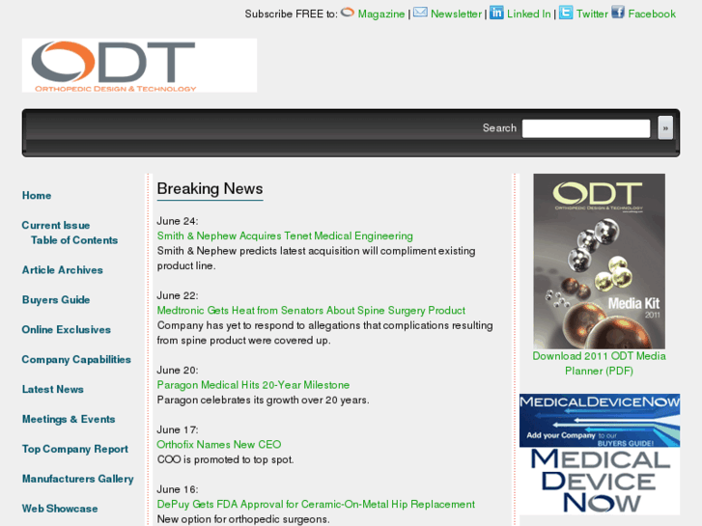Click the MedicalDeviceNow buyers guide banner
The width and height of the screenshot is (702, 526).
(x=600, y=421)
